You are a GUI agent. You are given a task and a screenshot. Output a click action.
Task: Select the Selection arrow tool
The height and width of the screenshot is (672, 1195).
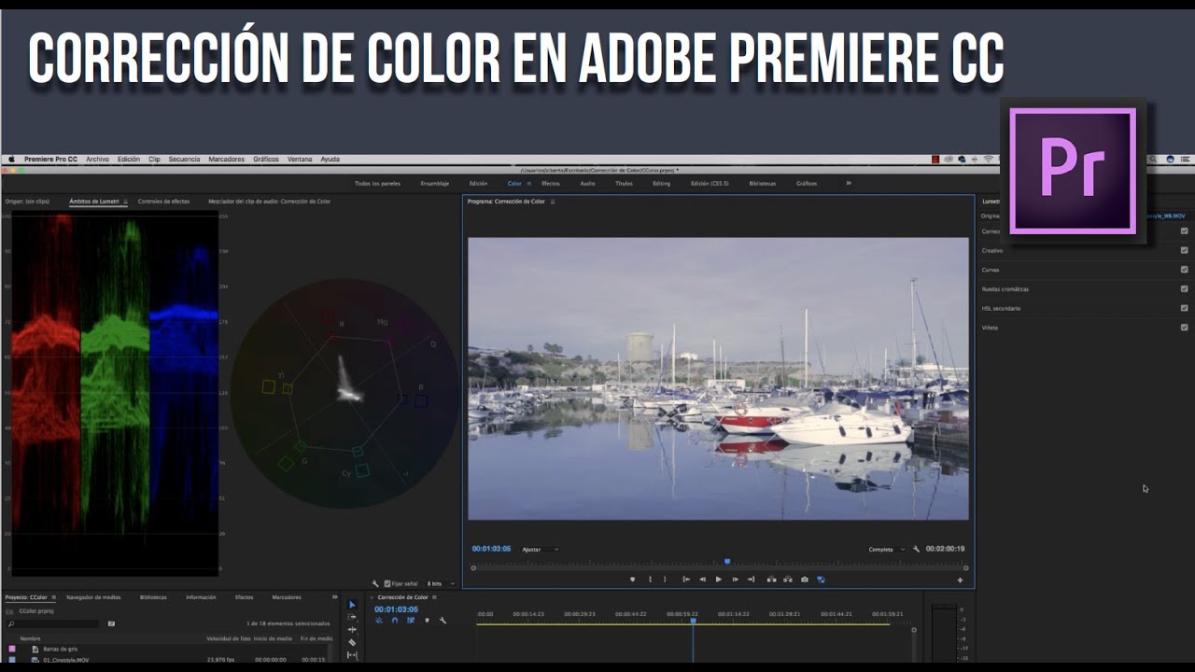pyautogui.click(x=352, y=605)
